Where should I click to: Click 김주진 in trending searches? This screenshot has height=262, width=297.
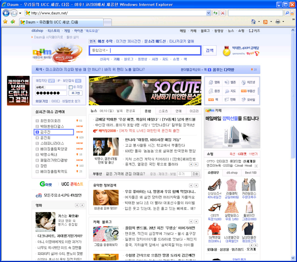click(x=54, y=132)
